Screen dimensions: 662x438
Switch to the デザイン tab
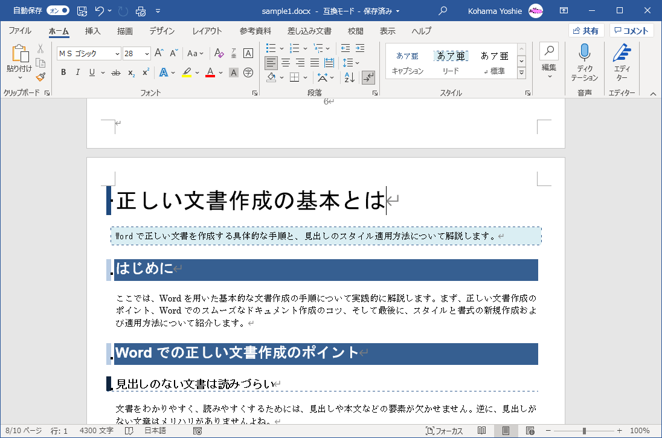coord(162,31)
